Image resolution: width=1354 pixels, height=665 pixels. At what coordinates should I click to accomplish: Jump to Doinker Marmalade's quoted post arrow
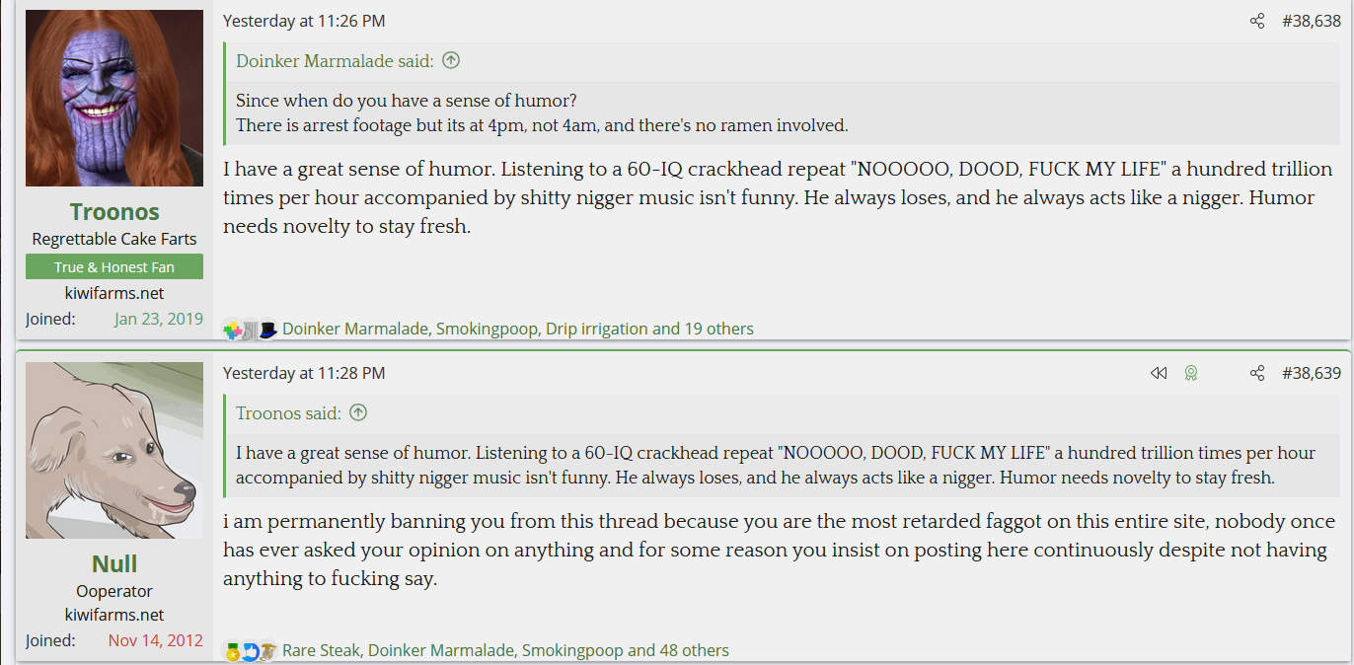[x=451, y=60]
